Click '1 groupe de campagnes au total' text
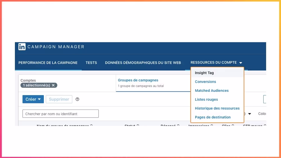The height and width of the screenshot is (158, 281). (141, 86)
